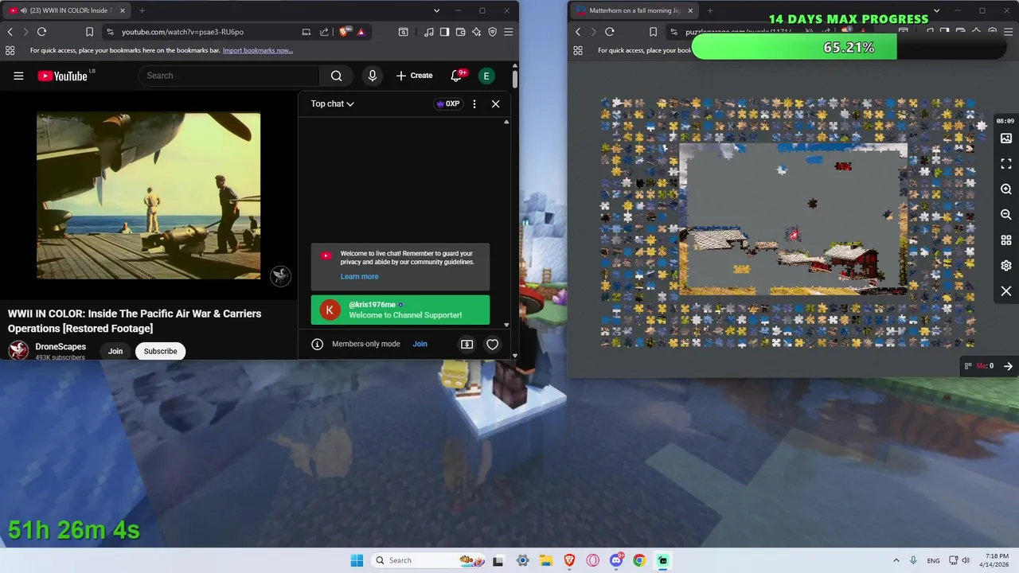Open puzzle settings gear
This screenshot has width=1019, height=573.
point(1006,266)
